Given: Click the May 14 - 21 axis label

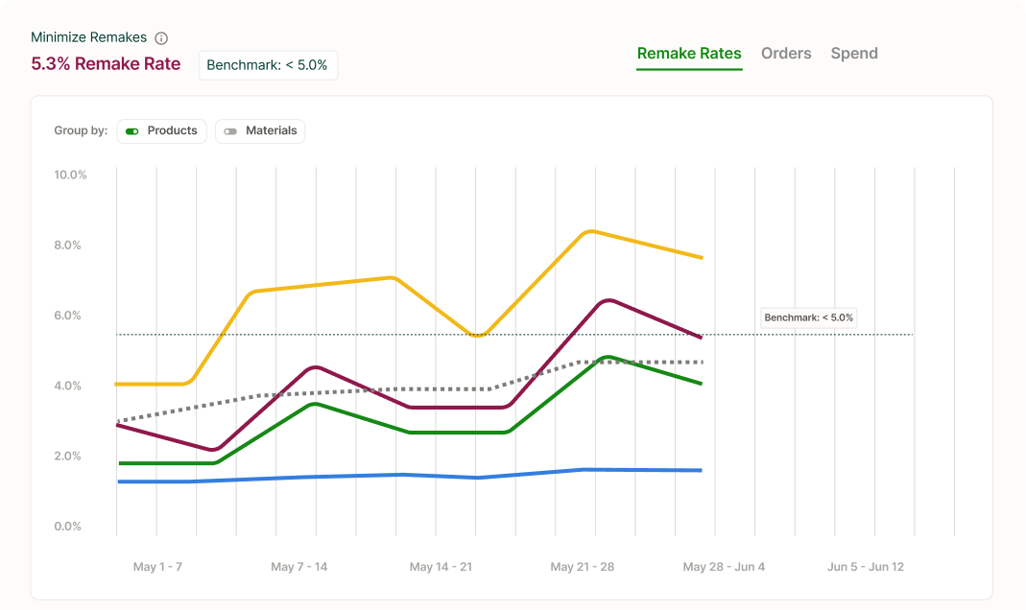Looking at the screenshot, I should pyautogui.click(x=441, y=567).
